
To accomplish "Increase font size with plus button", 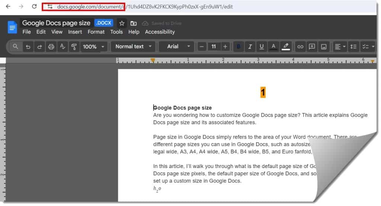I will (225, 47).
